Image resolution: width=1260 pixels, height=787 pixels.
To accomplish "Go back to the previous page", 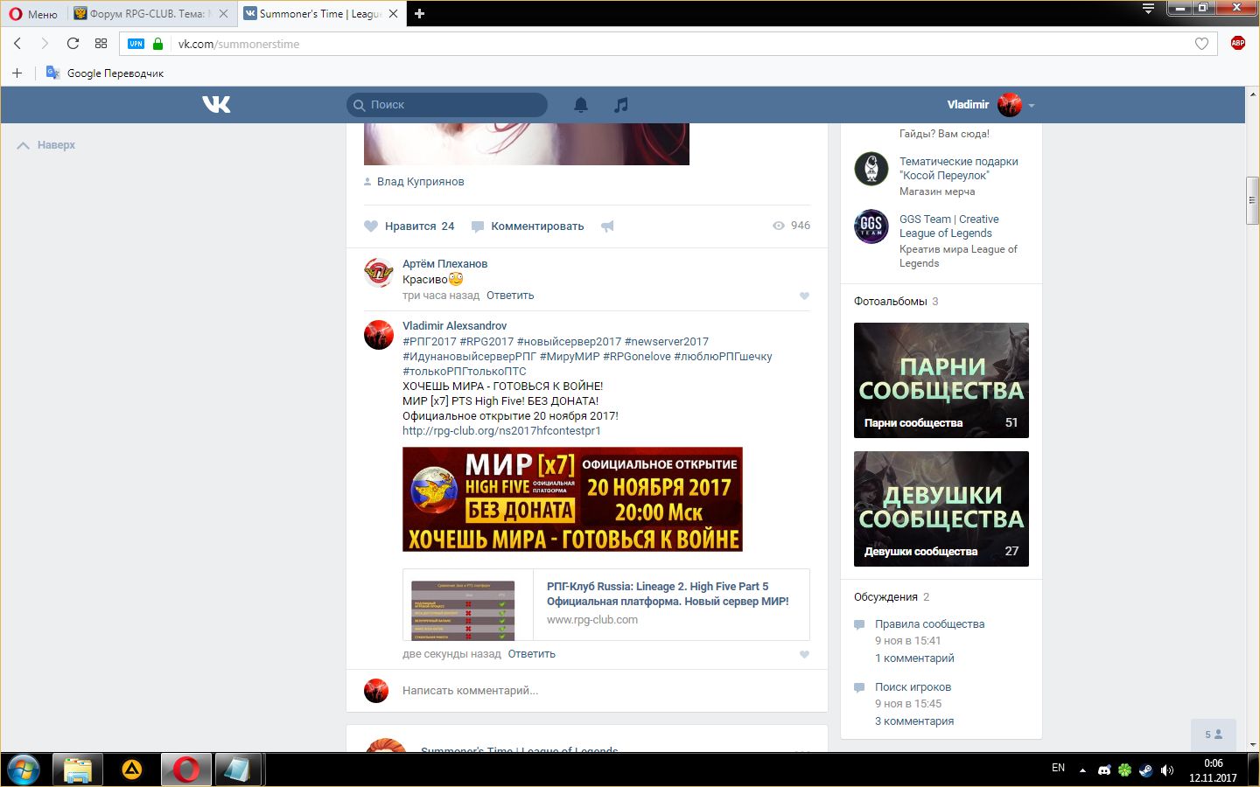I will pos(17,44).
